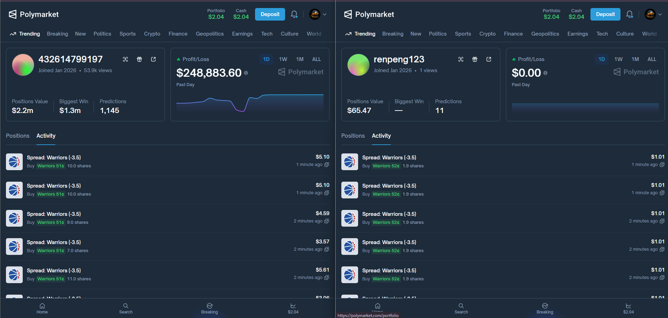The image size is (668, 318).
Task: Open transaction link icon on first $5.10 activity row
Action: click(327, 165)
